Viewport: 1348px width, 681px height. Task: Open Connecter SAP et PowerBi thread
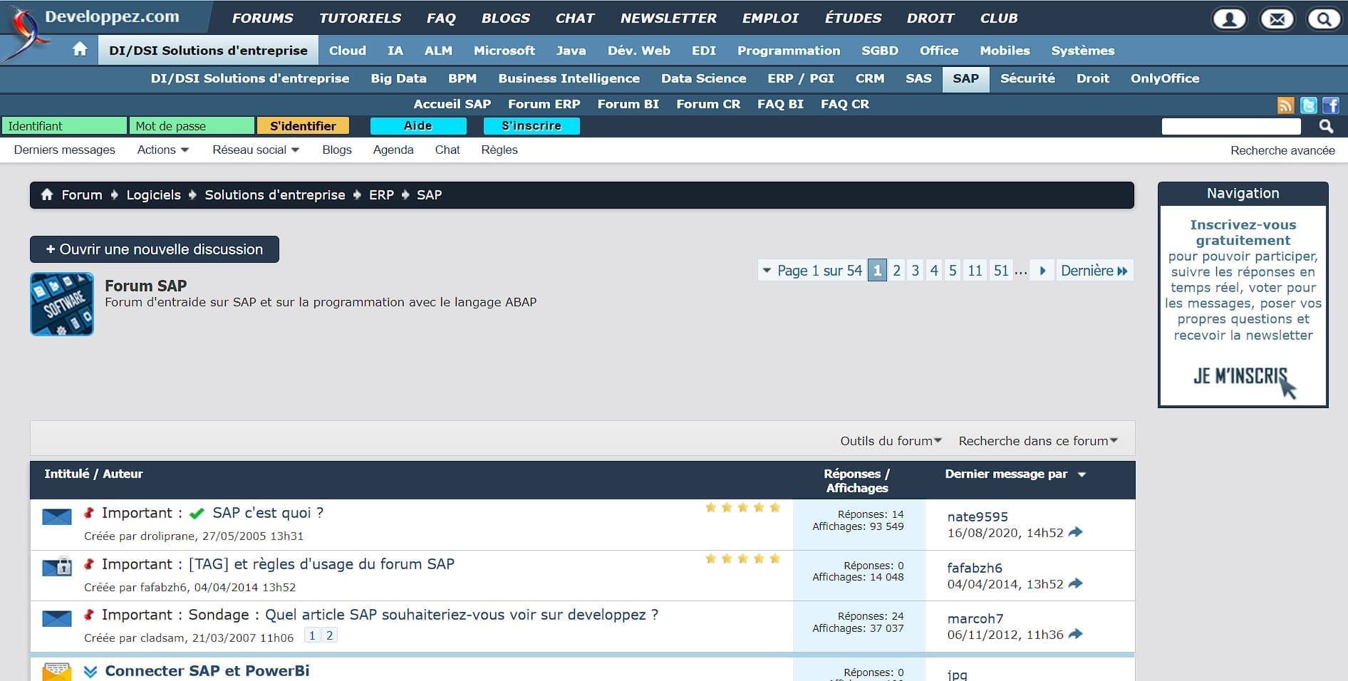point(207,671)
